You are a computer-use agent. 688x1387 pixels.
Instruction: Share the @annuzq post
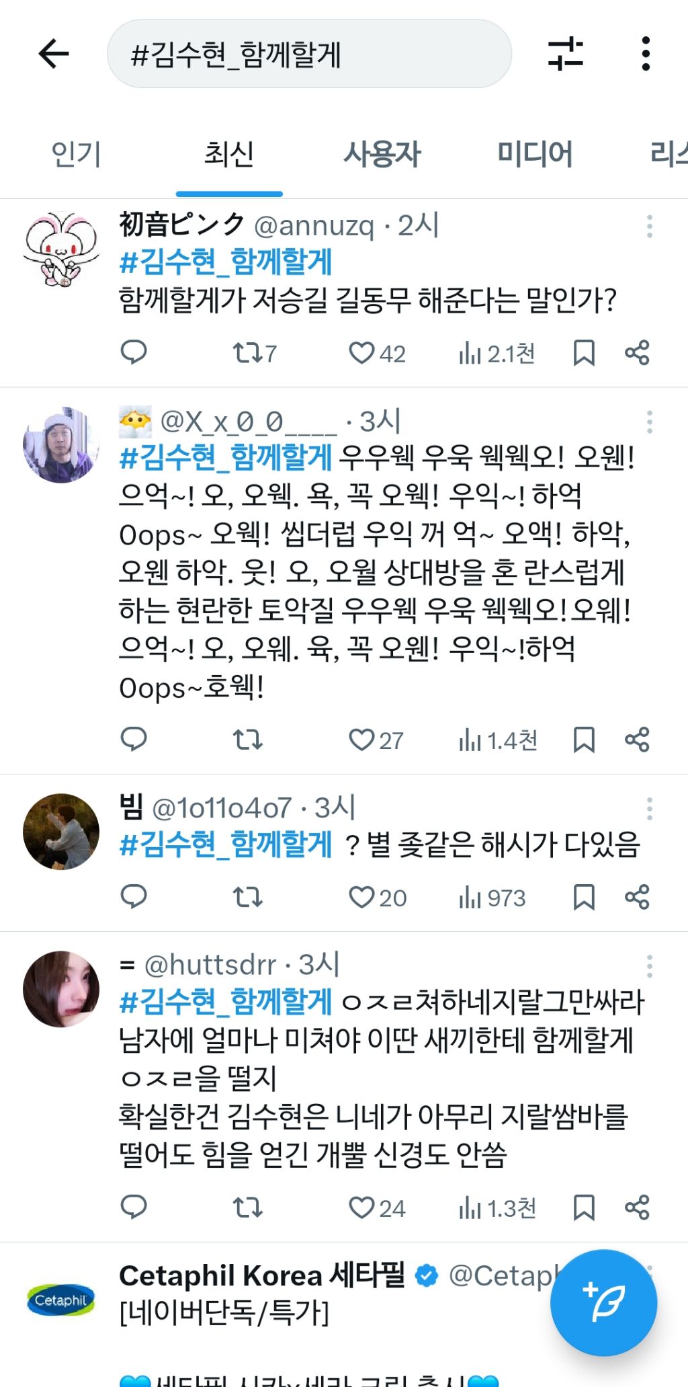coord(637,352)
